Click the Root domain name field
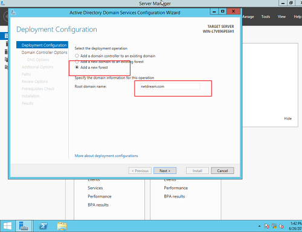The image size is (302, 232). point(170,86)
